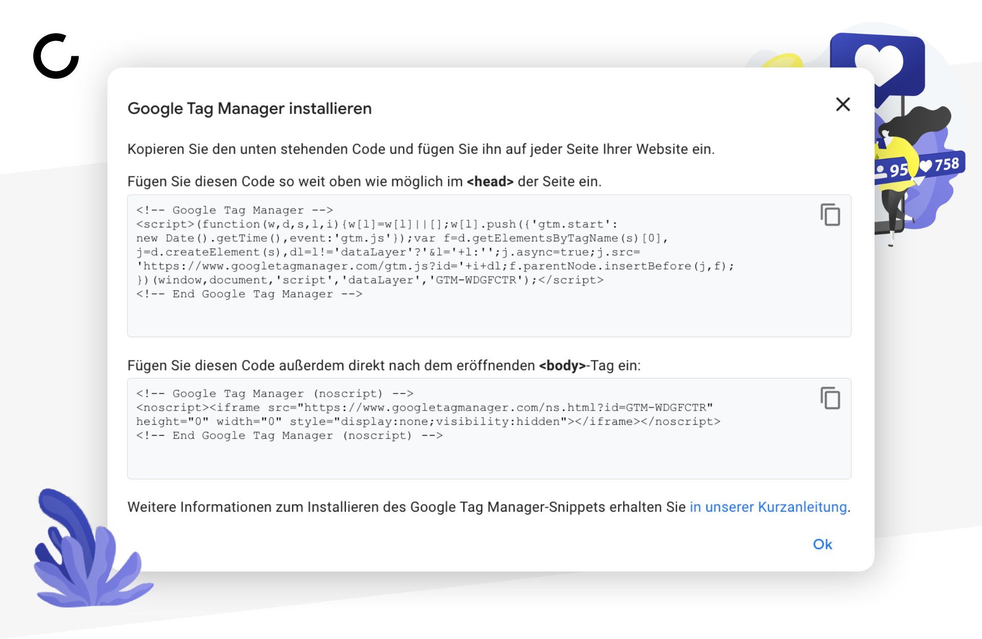This screenshot has height=639, width=982.
Task: Close the Google Tag Manager install dialog
Action: click(x=843, y=104)
